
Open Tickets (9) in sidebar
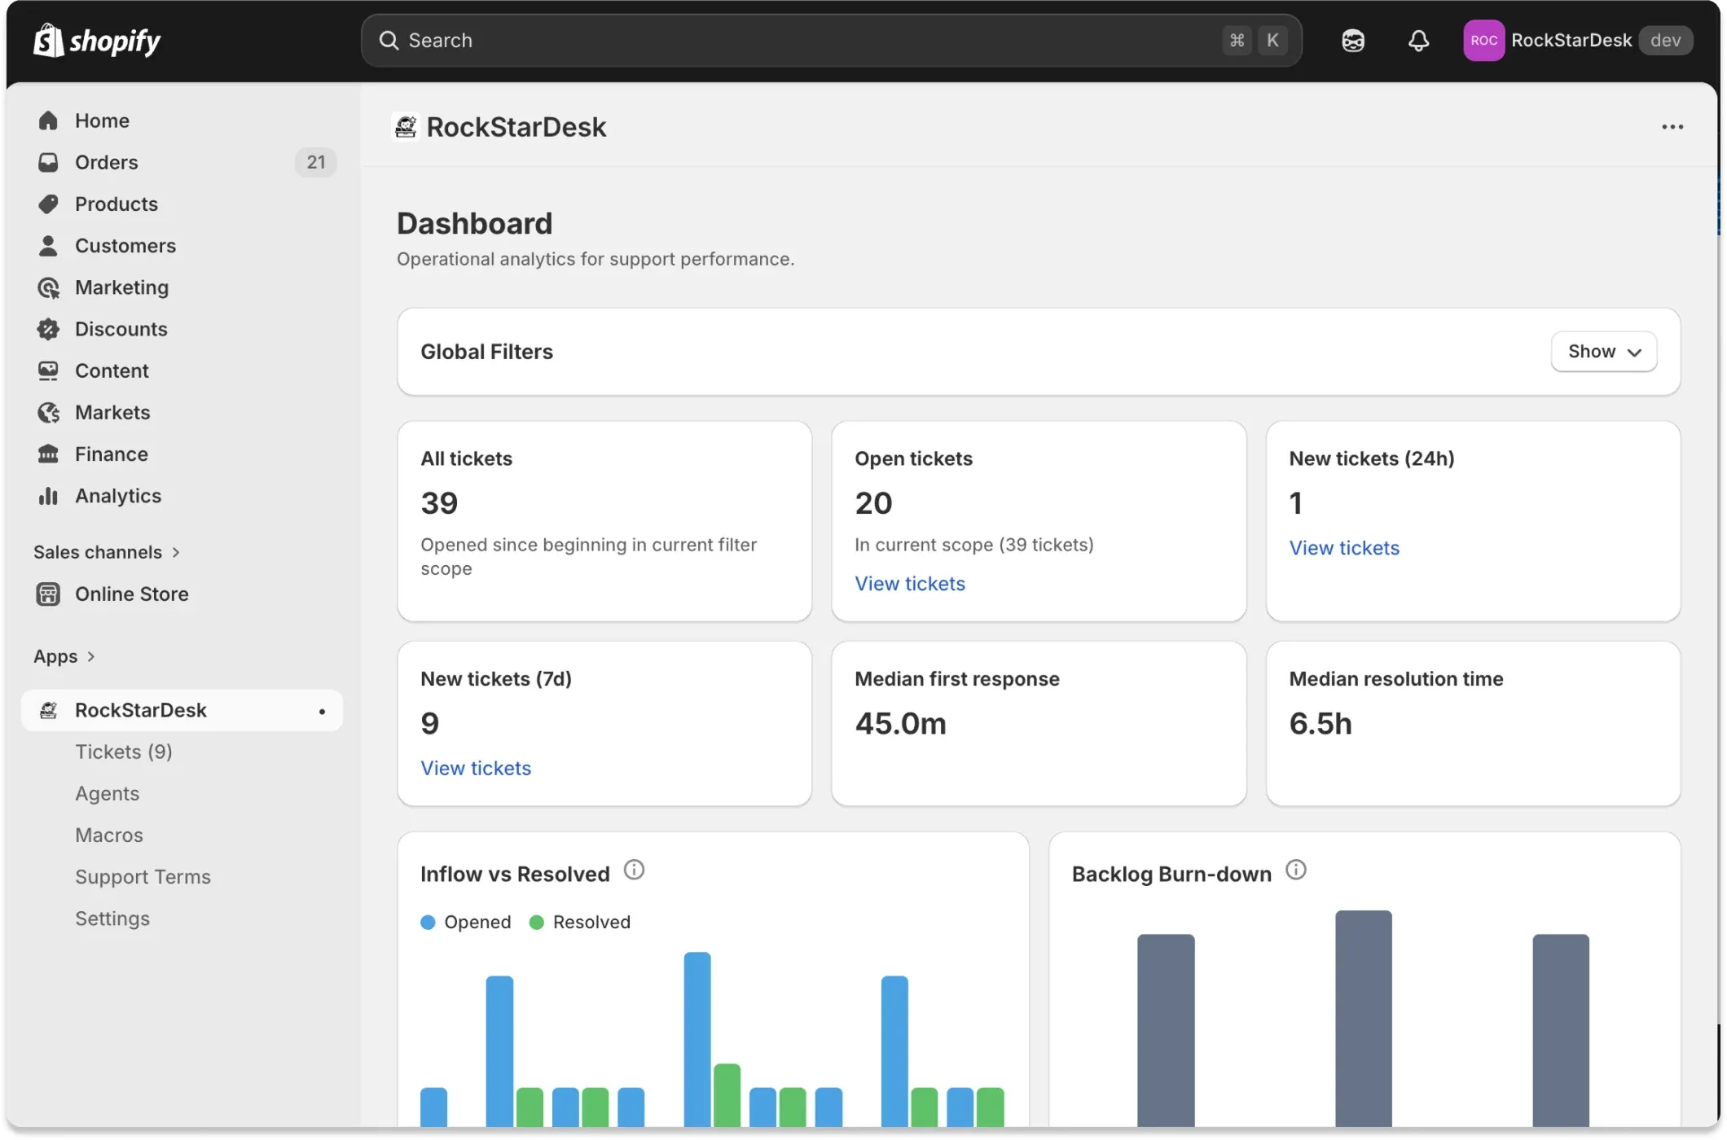pos(123,752)
